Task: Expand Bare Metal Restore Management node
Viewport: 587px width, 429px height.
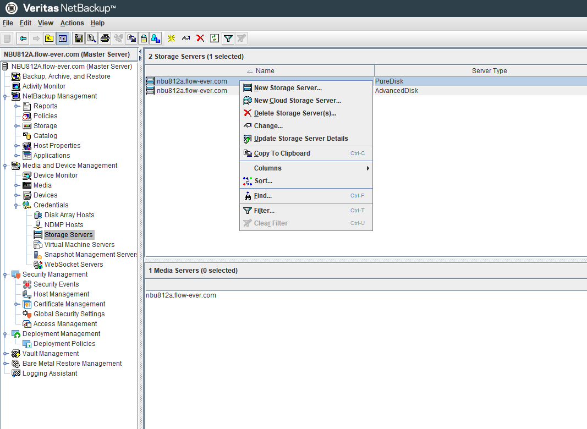Action: (6, 364)
